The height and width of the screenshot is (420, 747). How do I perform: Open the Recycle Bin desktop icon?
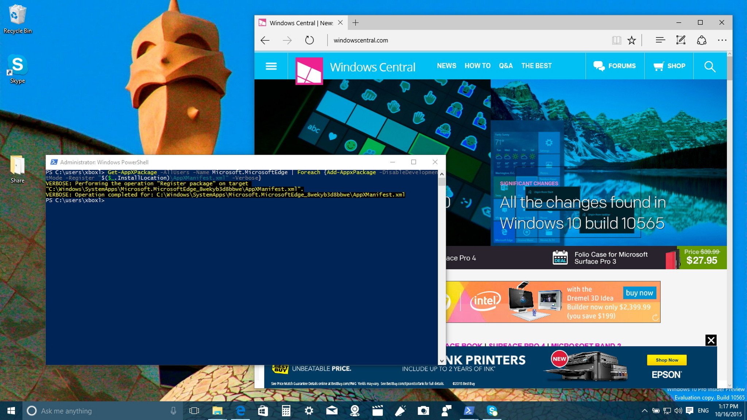(17, 19)
